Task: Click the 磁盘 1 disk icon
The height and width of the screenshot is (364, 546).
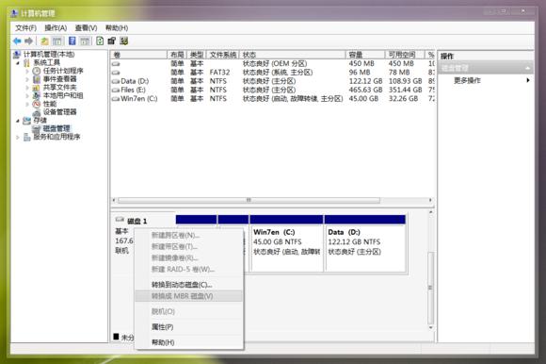Action: coord(120,220)
